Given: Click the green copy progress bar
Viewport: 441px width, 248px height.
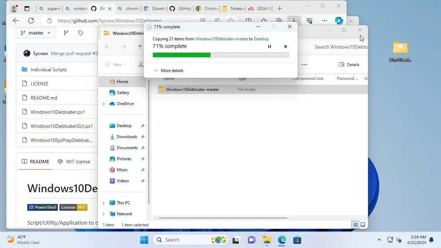Looking at the screenshot, I should click(x=220, y=55).
